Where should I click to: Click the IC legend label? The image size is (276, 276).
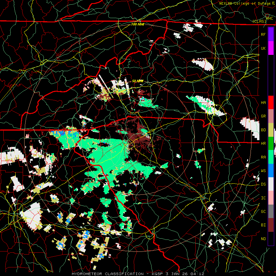point(263,198)
